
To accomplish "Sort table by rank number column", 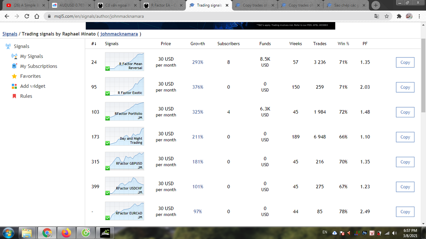I will (94, 44).
